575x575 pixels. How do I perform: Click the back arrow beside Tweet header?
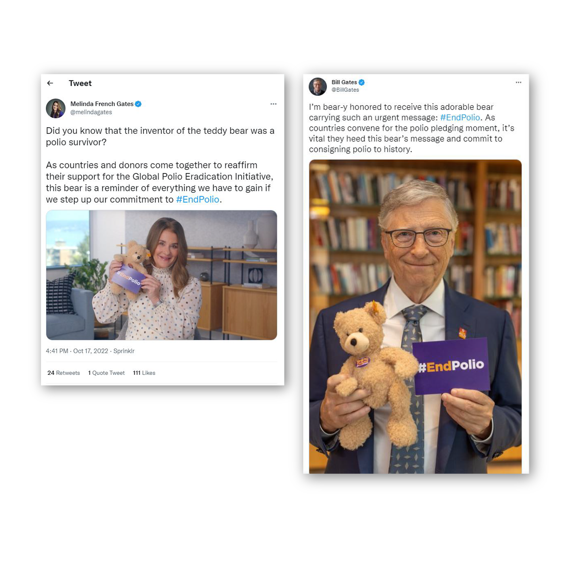pos(50,83)
